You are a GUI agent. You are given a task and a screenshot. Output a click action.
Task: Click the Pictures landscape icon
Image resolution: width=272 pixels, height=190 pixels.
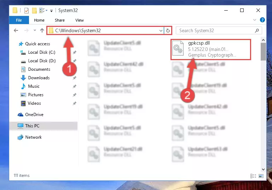23,95
